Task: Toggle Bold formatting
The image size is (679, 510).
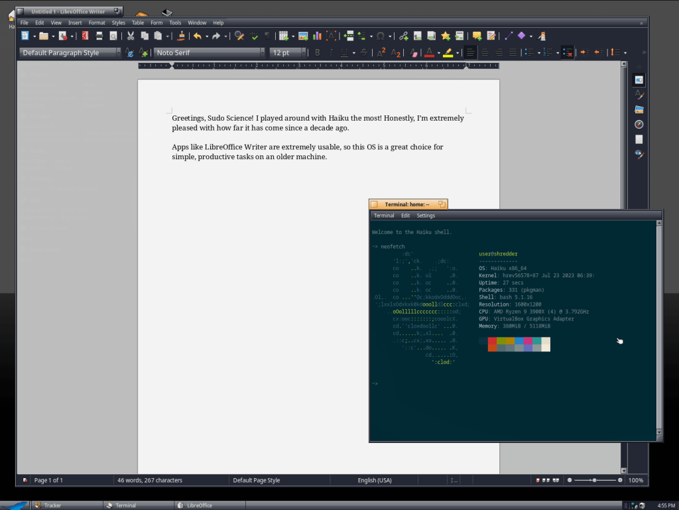Action: coord(317,52)
